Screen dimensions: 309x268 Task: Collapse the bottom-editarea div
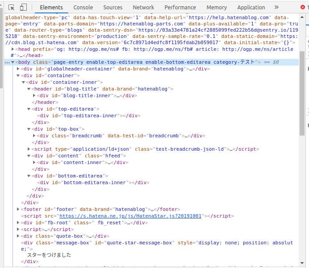(29, 176)
